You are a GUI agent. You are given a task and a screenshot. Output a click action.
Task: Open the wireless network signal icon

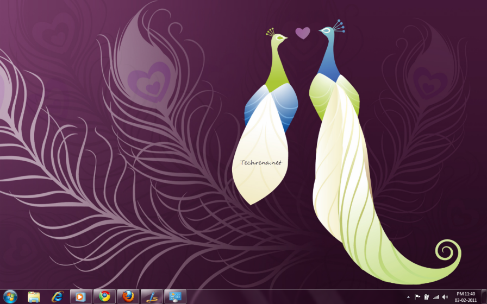point(436,297)
